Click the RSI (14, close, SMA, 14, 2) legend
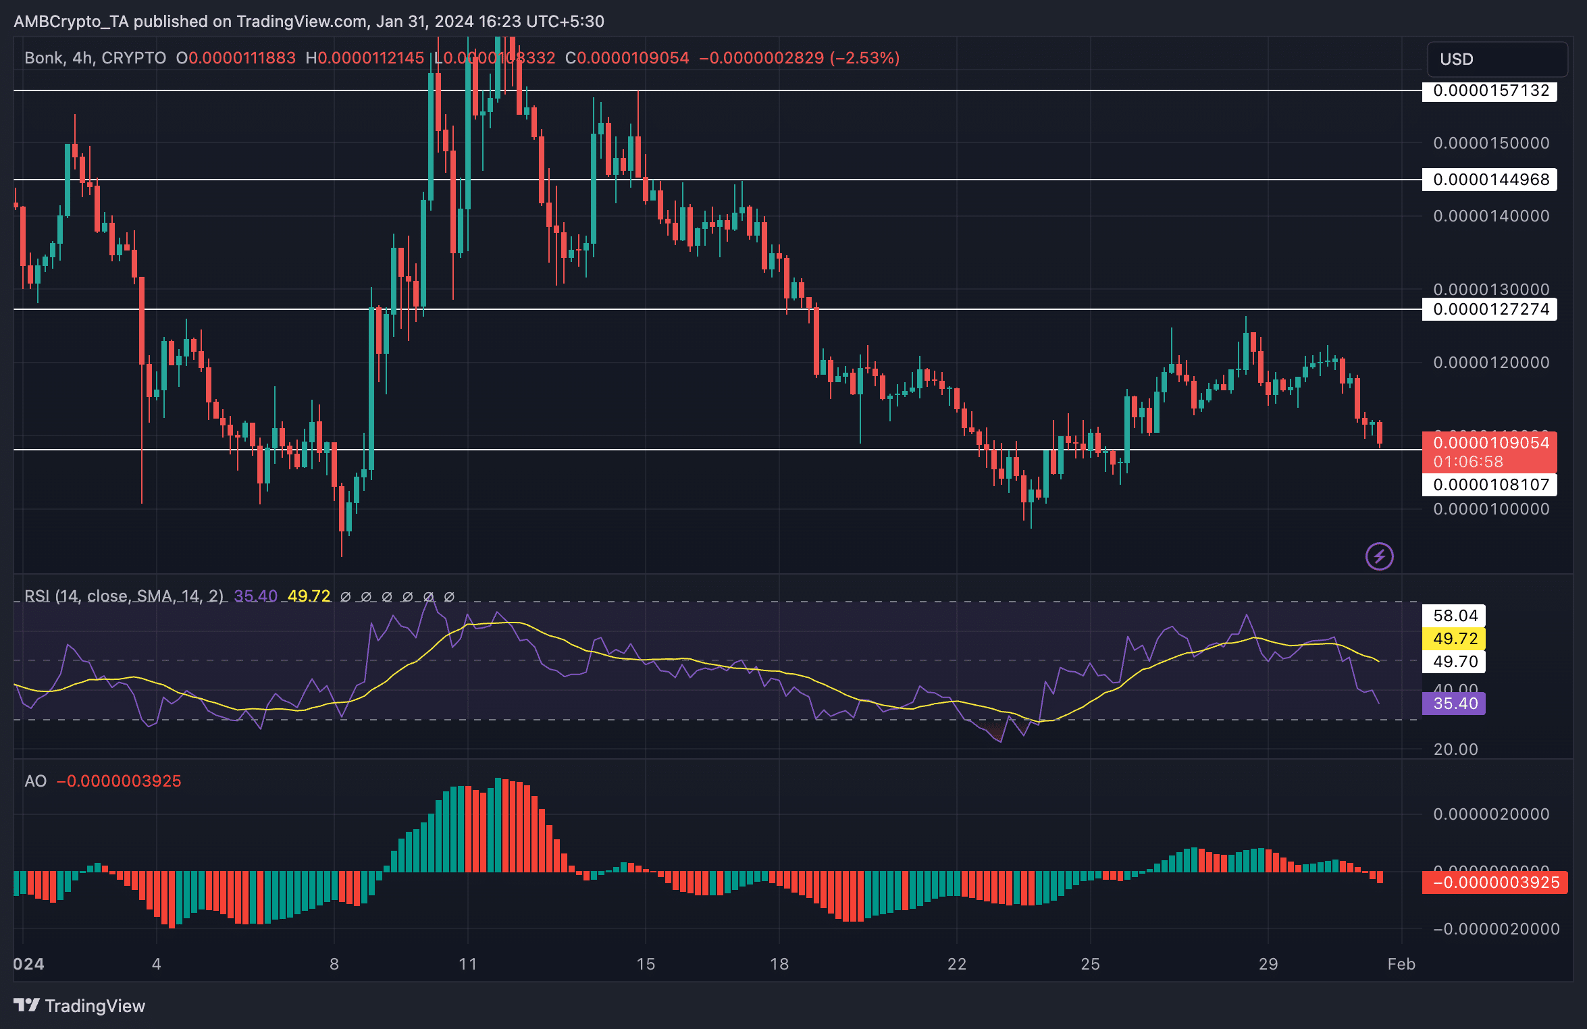Image resolution: width=1587 pixels, height=1029 pixels. (124, 596)
